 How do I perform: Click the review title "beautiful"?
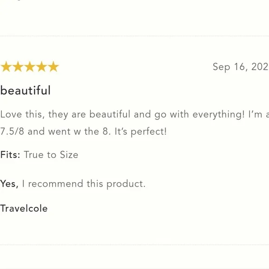(x=26, y=90)
